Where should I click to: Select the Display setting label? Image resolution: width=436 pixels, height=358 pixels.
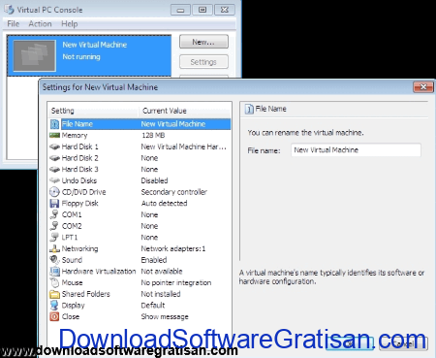click(x=73, y=306)
